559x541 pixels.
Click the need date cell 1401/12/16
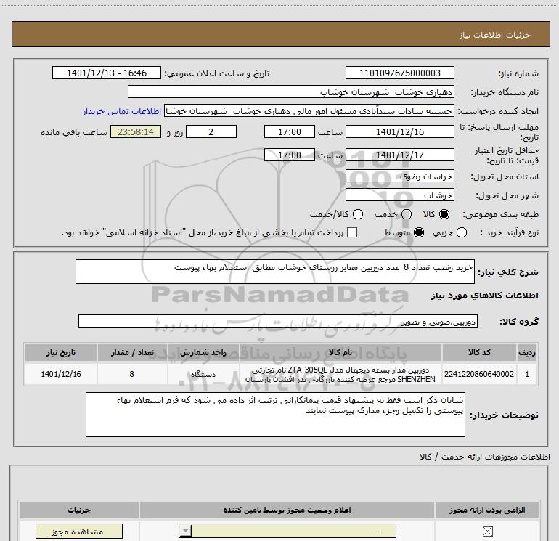point(61,374)
